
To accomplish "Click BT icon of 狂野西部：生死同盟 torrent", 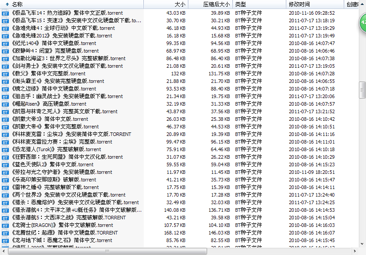I will tap(5, 157).
